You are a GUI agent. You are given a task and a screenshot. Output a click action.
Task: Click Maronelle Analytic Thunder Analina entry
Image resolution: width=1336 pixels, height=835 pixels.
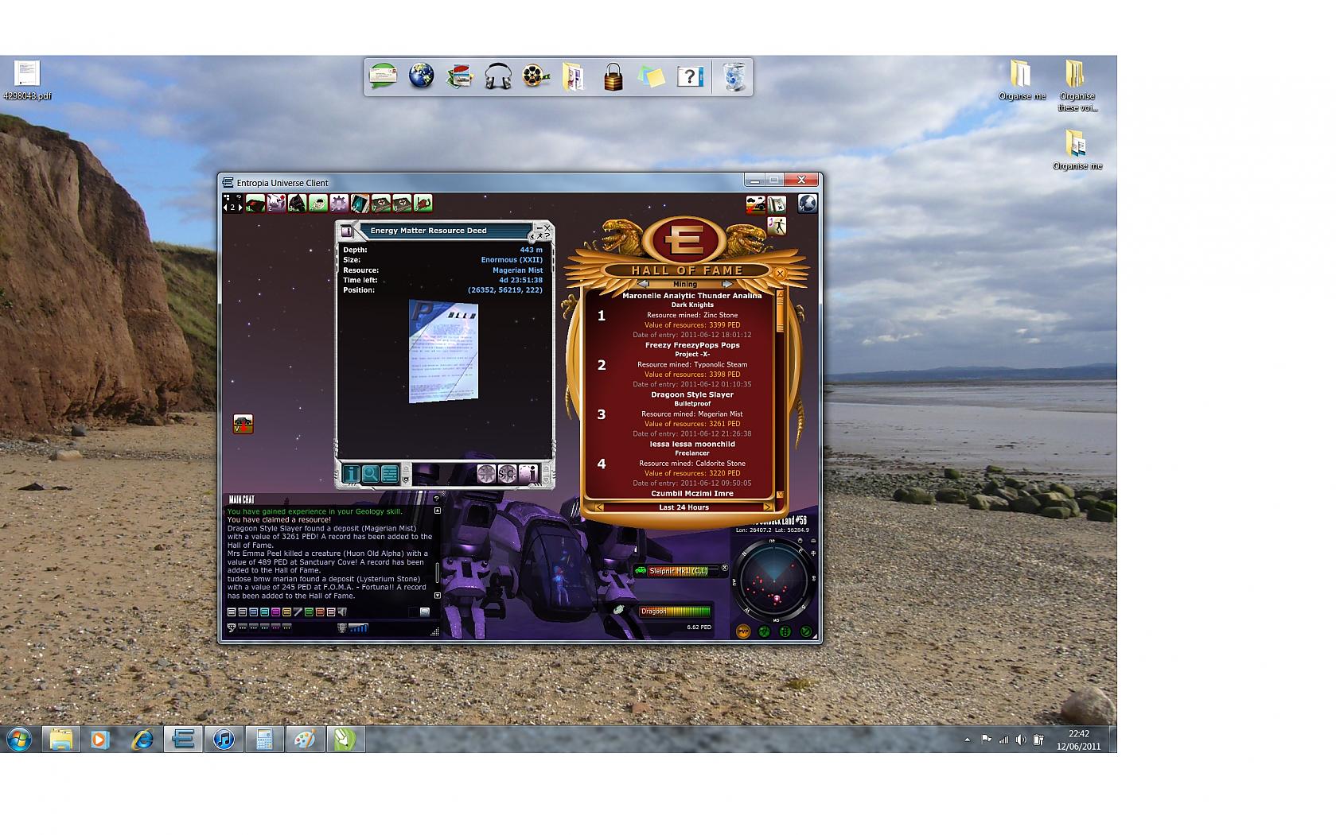[x=692, y=296]
